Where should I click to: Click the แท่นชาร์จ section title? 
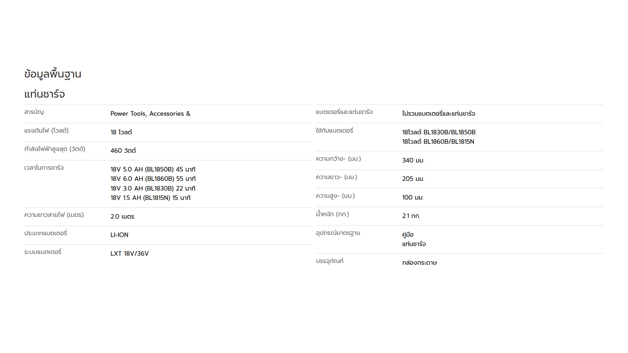coord(44,94)
